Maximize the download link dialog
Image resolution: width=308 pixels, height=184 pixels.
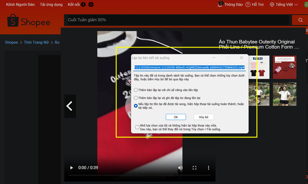(228, 58)
